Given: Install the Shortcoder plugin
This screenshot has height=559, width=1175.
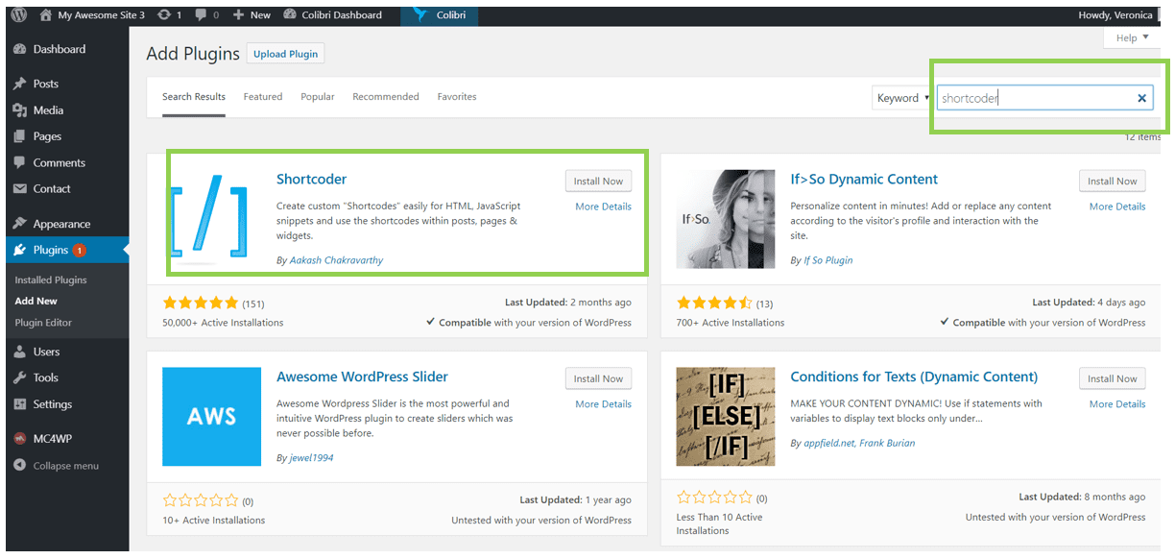Looking at the screenshot, I should [x=598, y=182].
